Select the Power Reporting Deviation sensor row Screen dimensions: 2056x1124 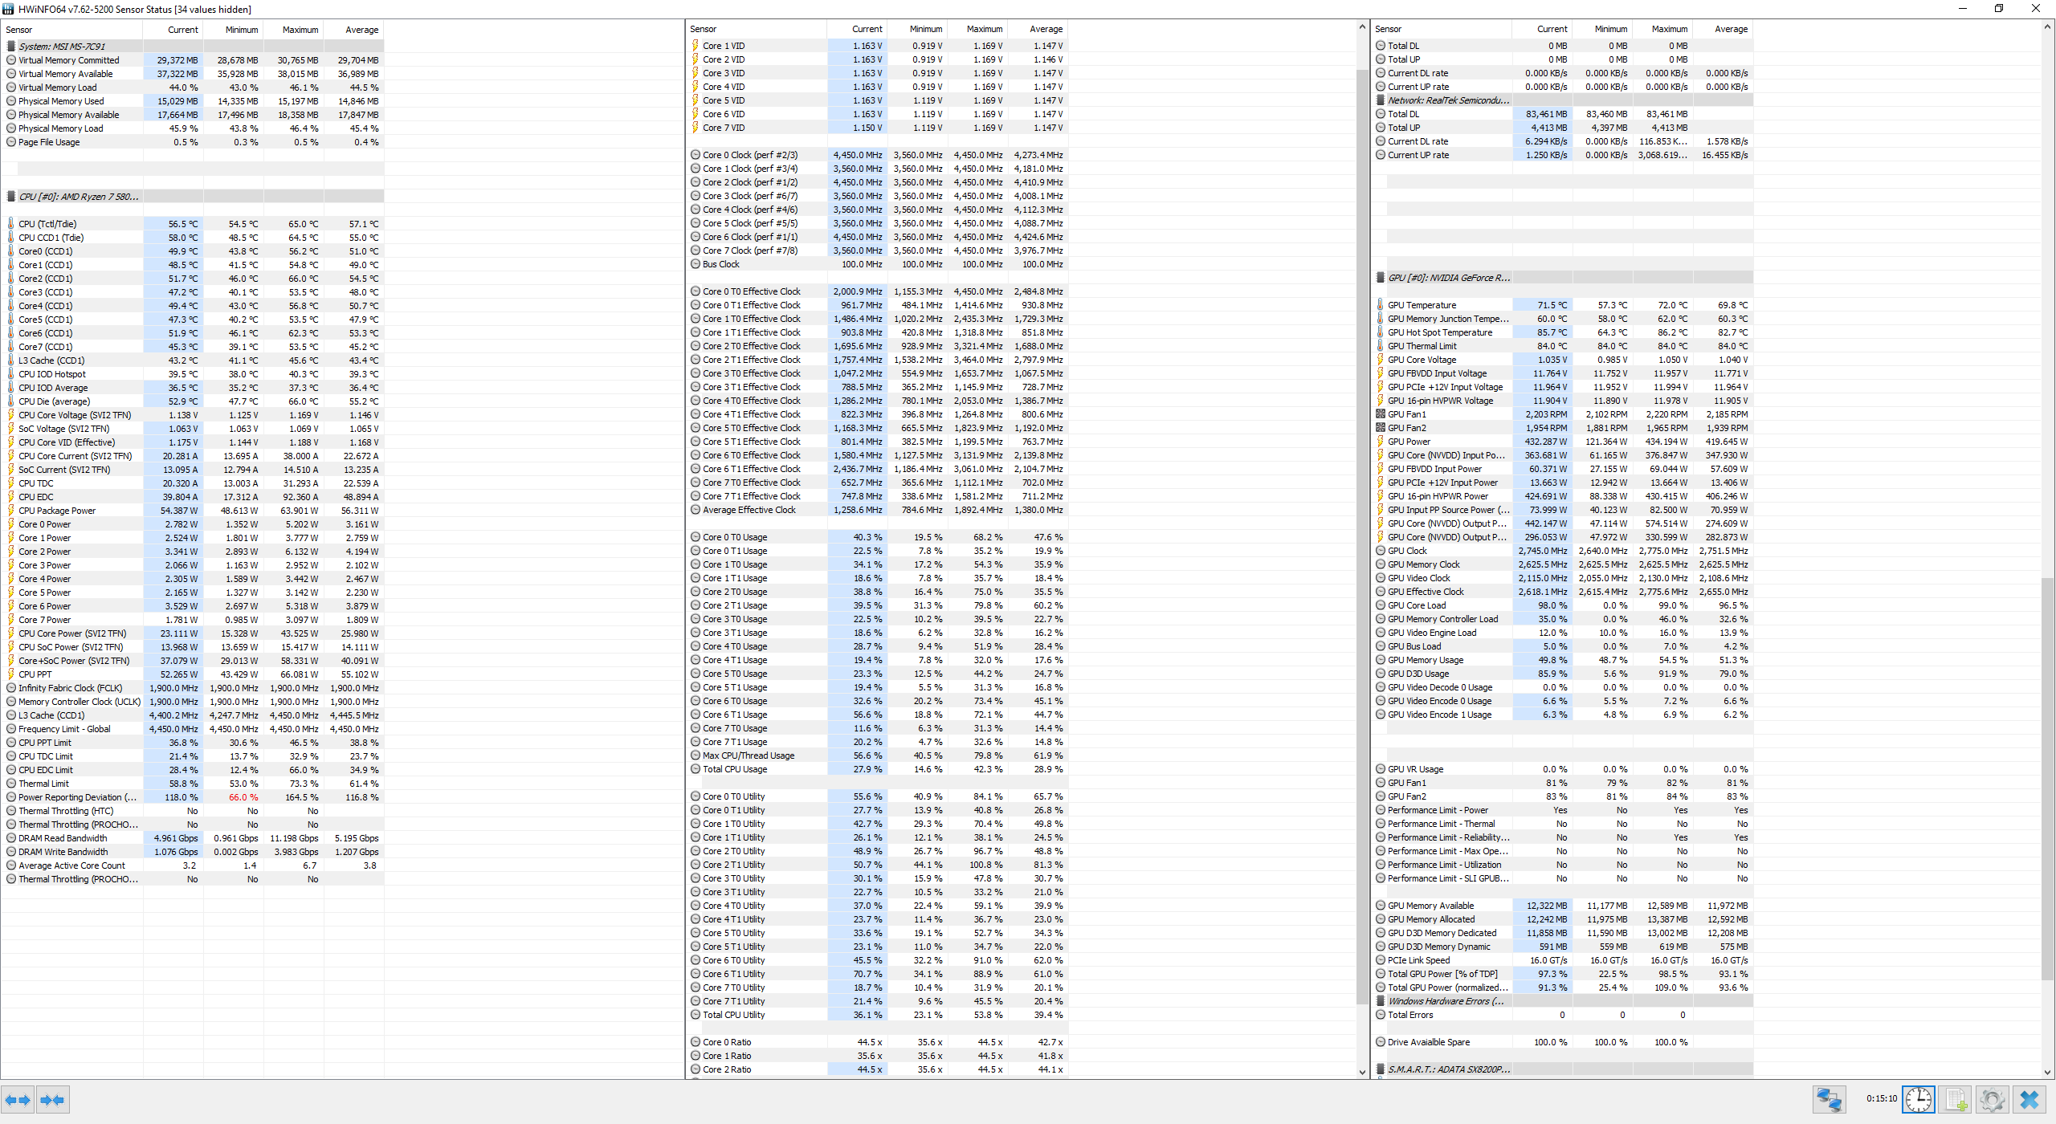click(x=77, y=797)
